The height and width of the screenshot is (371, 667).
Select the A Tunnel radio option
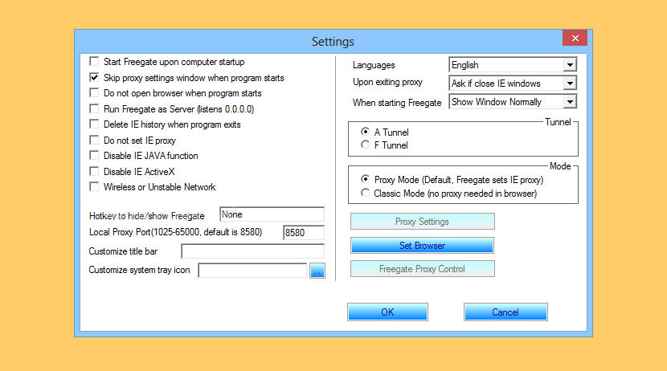pos(365,132)
